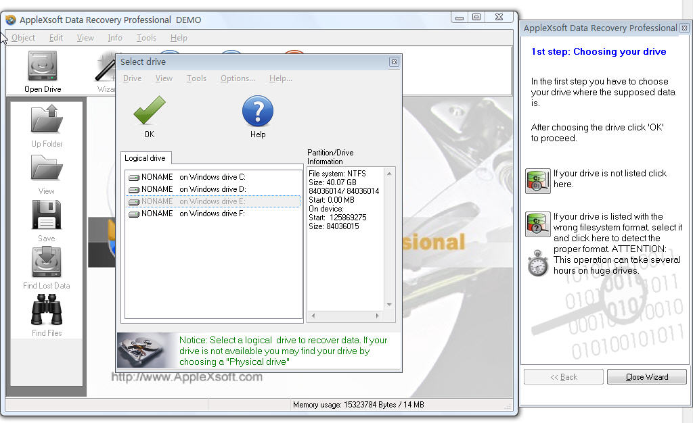Open View menu in Select drive dialog
The width and height of the screenshot is (693, 423).
[164, 78]
